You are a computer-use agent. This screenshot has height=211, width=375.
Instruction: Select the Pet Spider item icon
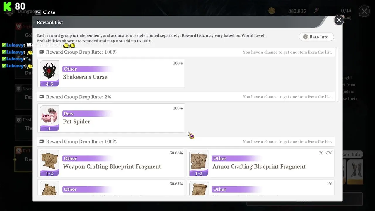tap(50, 118)
